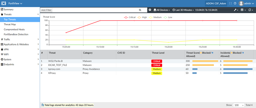Toggle Low series in chart legend

click(168, 17)
